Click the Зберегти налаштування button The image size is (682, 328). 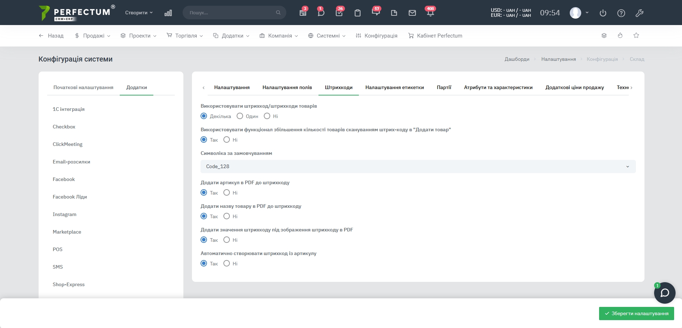point(636,313)
